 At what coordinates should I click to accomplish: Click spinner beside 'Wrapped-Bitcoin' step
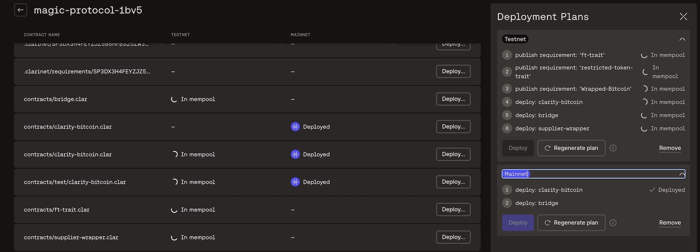(645, 89)
